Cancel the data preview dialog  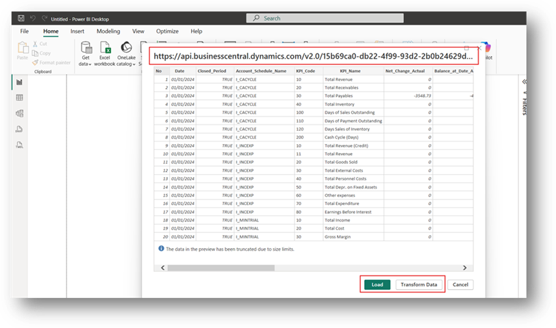point(460,284)
